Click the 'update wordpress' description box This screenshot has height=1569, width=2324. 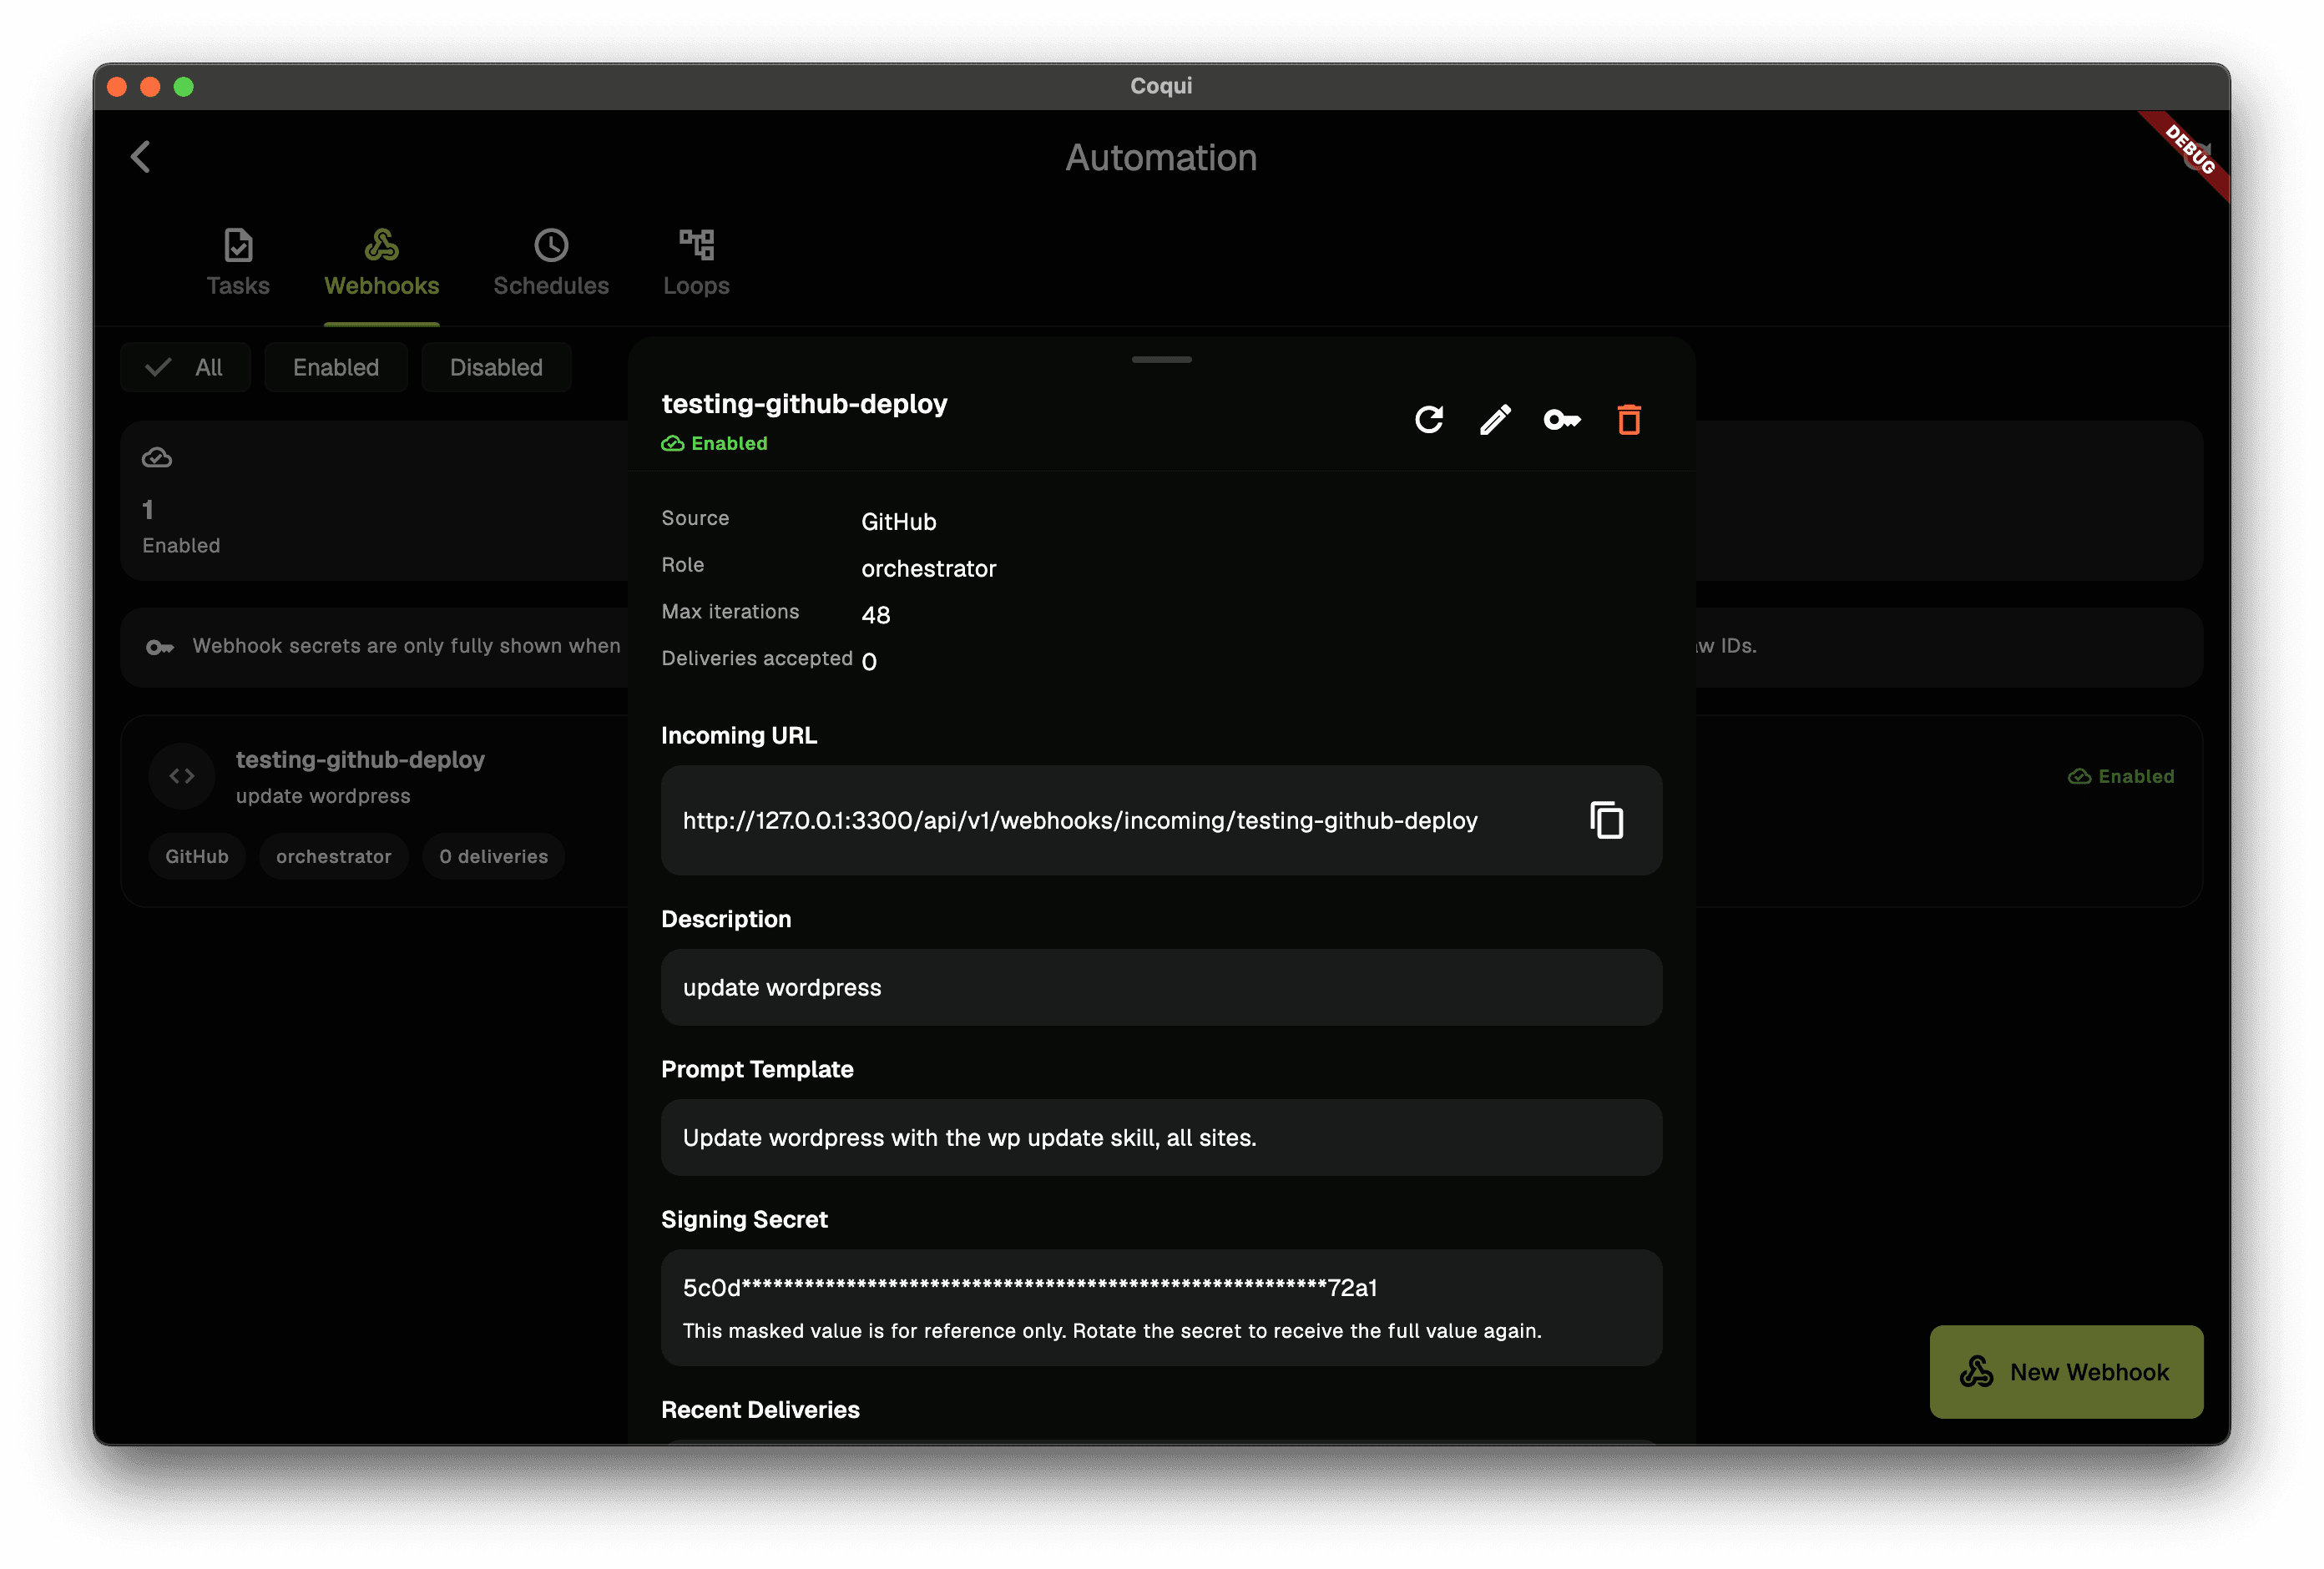click(1161, 987)
